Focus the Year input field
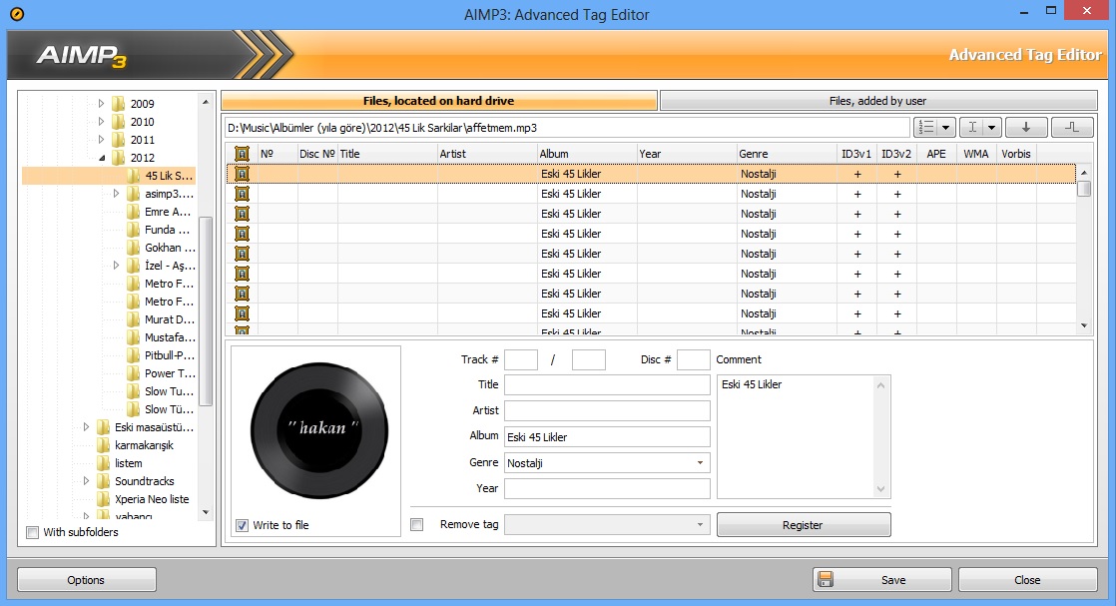Image resolution: width=1116 pixels, height=606 pixels. pos(607,488)
